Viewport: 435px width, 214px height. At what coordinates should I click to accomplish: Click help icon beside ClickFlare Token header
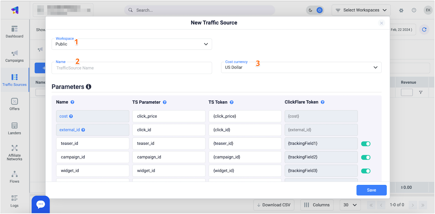[x=322, y=102]
